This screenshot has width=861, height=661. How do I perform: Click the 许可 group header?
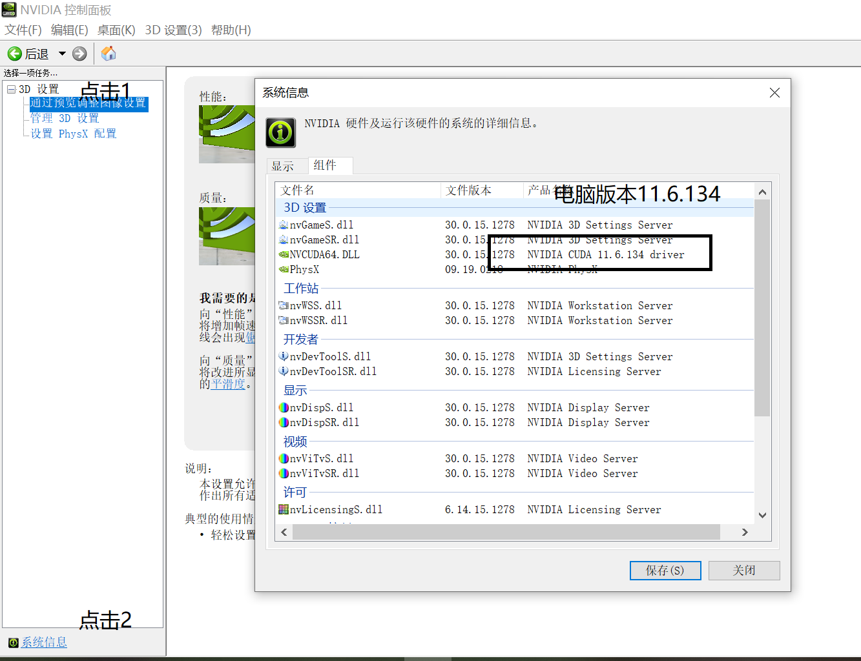295,493
